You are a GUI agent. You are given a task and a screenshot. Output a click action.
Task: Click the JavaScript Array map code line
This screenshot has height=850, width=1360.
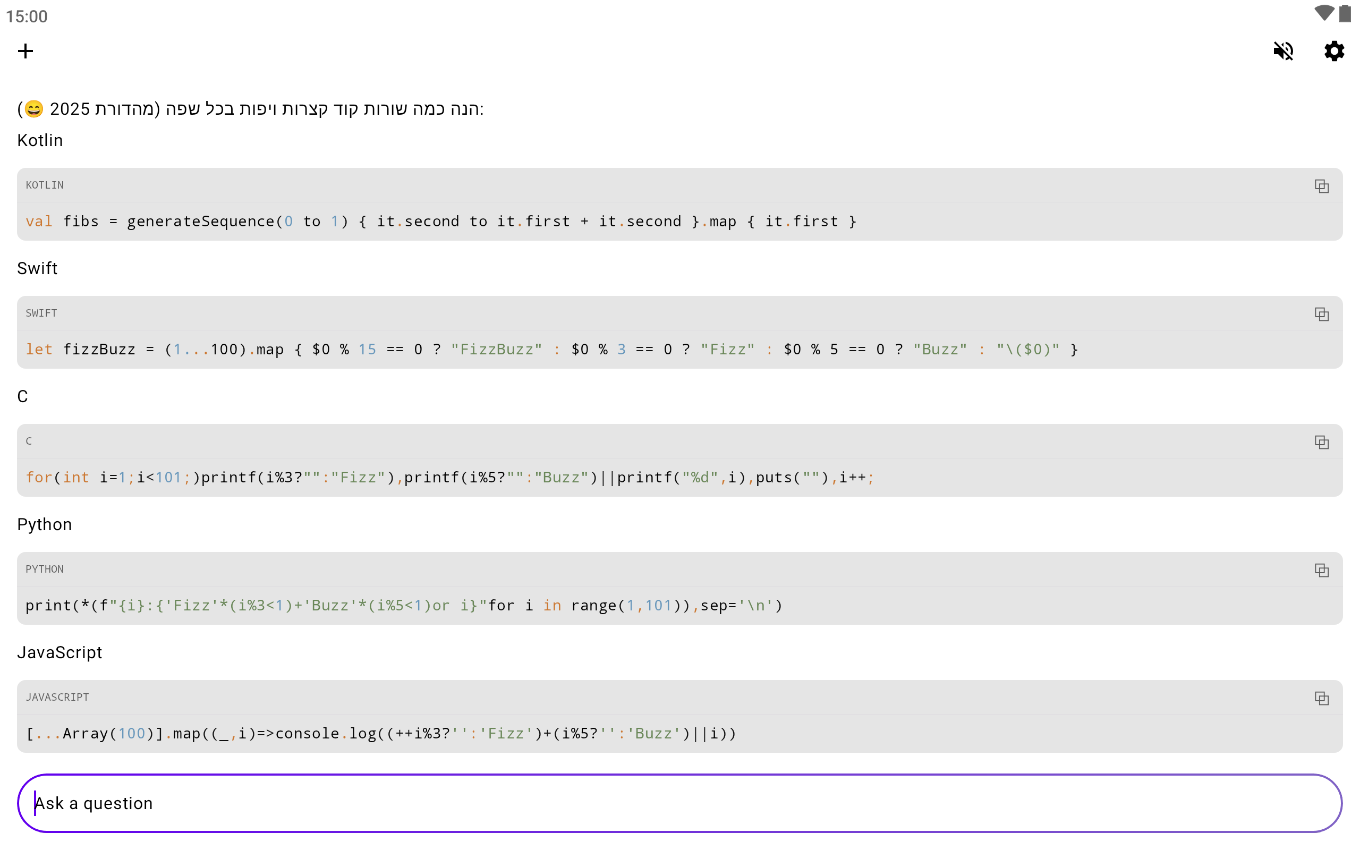click(381, 734)
